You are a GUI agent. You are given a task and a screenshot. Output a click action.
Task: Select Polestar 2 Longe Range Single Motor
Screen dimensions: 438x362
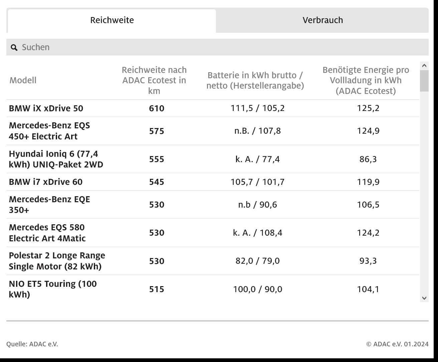click(x=57, y=261)
